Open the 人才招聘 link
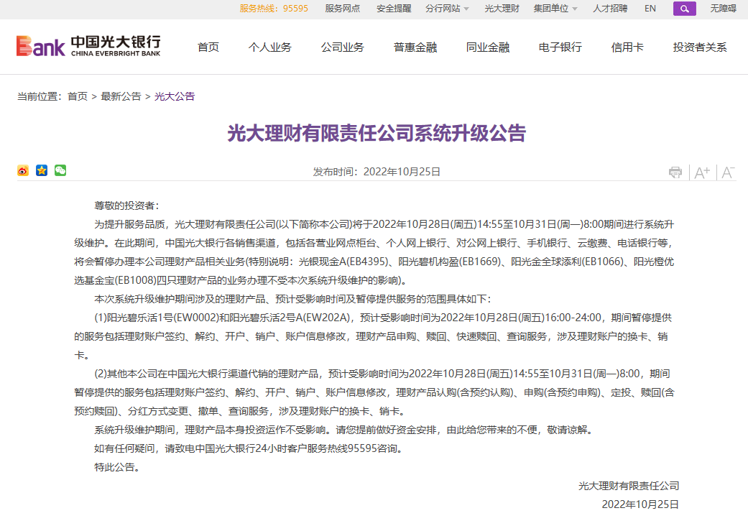This screenshot has width=748, height=526. click(x=610, y=9)
